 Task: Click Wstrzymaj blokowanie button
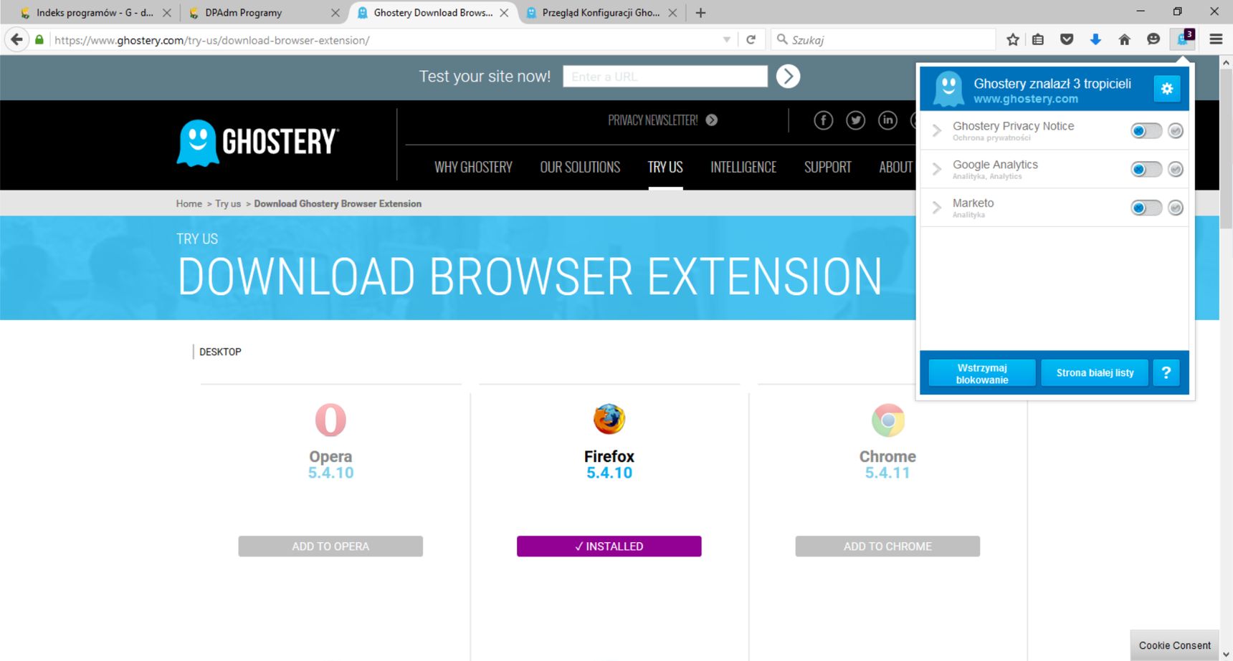coord(982,373)
